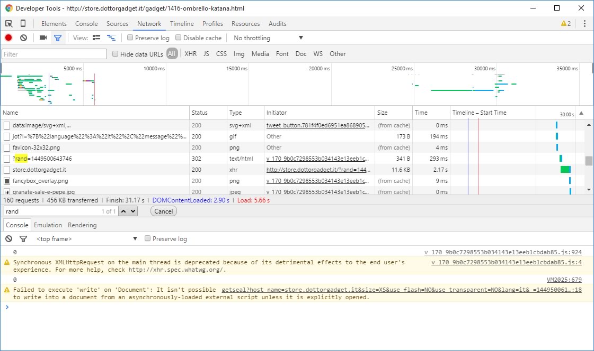Open the Timeline tab

point(182,23)
